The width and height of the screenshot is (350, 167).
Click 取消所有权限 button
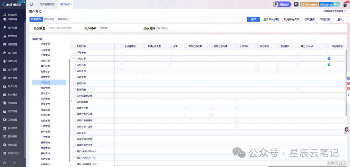click(292, 19)
